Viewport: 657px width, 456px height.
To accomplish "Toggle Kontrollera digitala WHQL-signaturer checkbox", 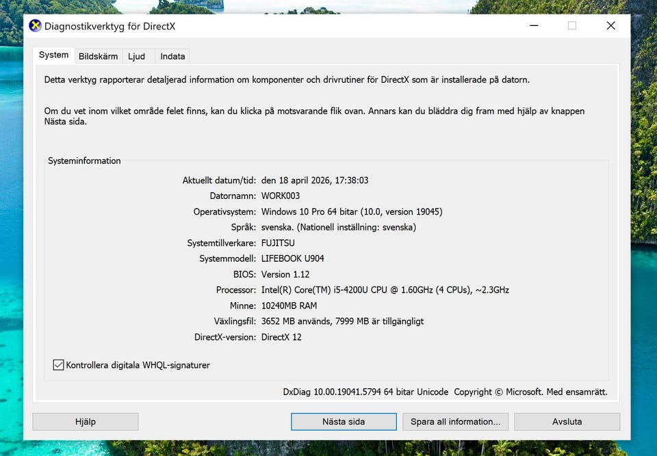I will [x=59, y=365].
